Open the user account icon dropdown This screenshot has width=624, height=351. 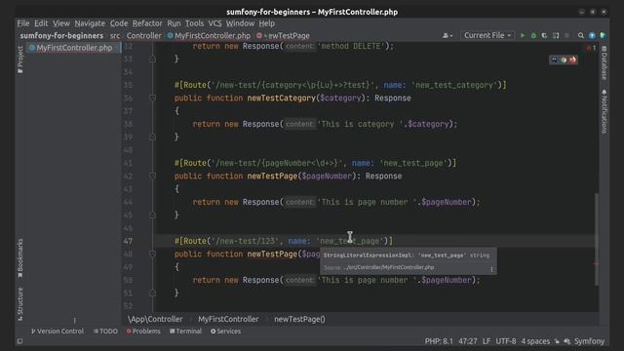(448, 35)
